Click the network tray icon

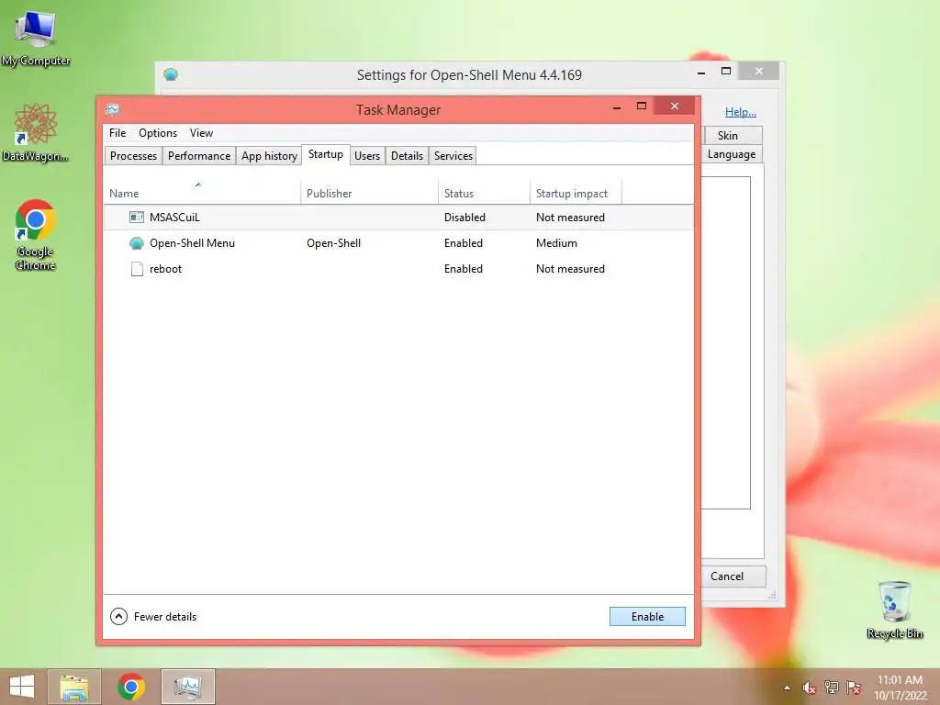[x=832, y=688]
